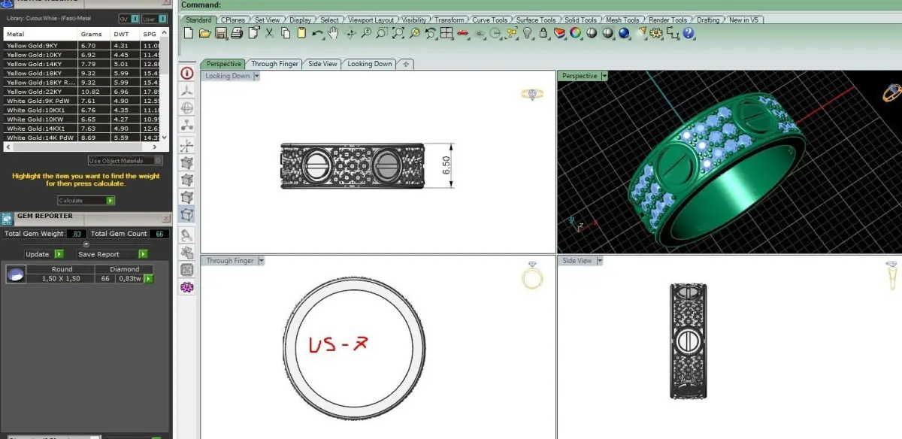Add new viewport tab with plus button

(x=406, y=64)
